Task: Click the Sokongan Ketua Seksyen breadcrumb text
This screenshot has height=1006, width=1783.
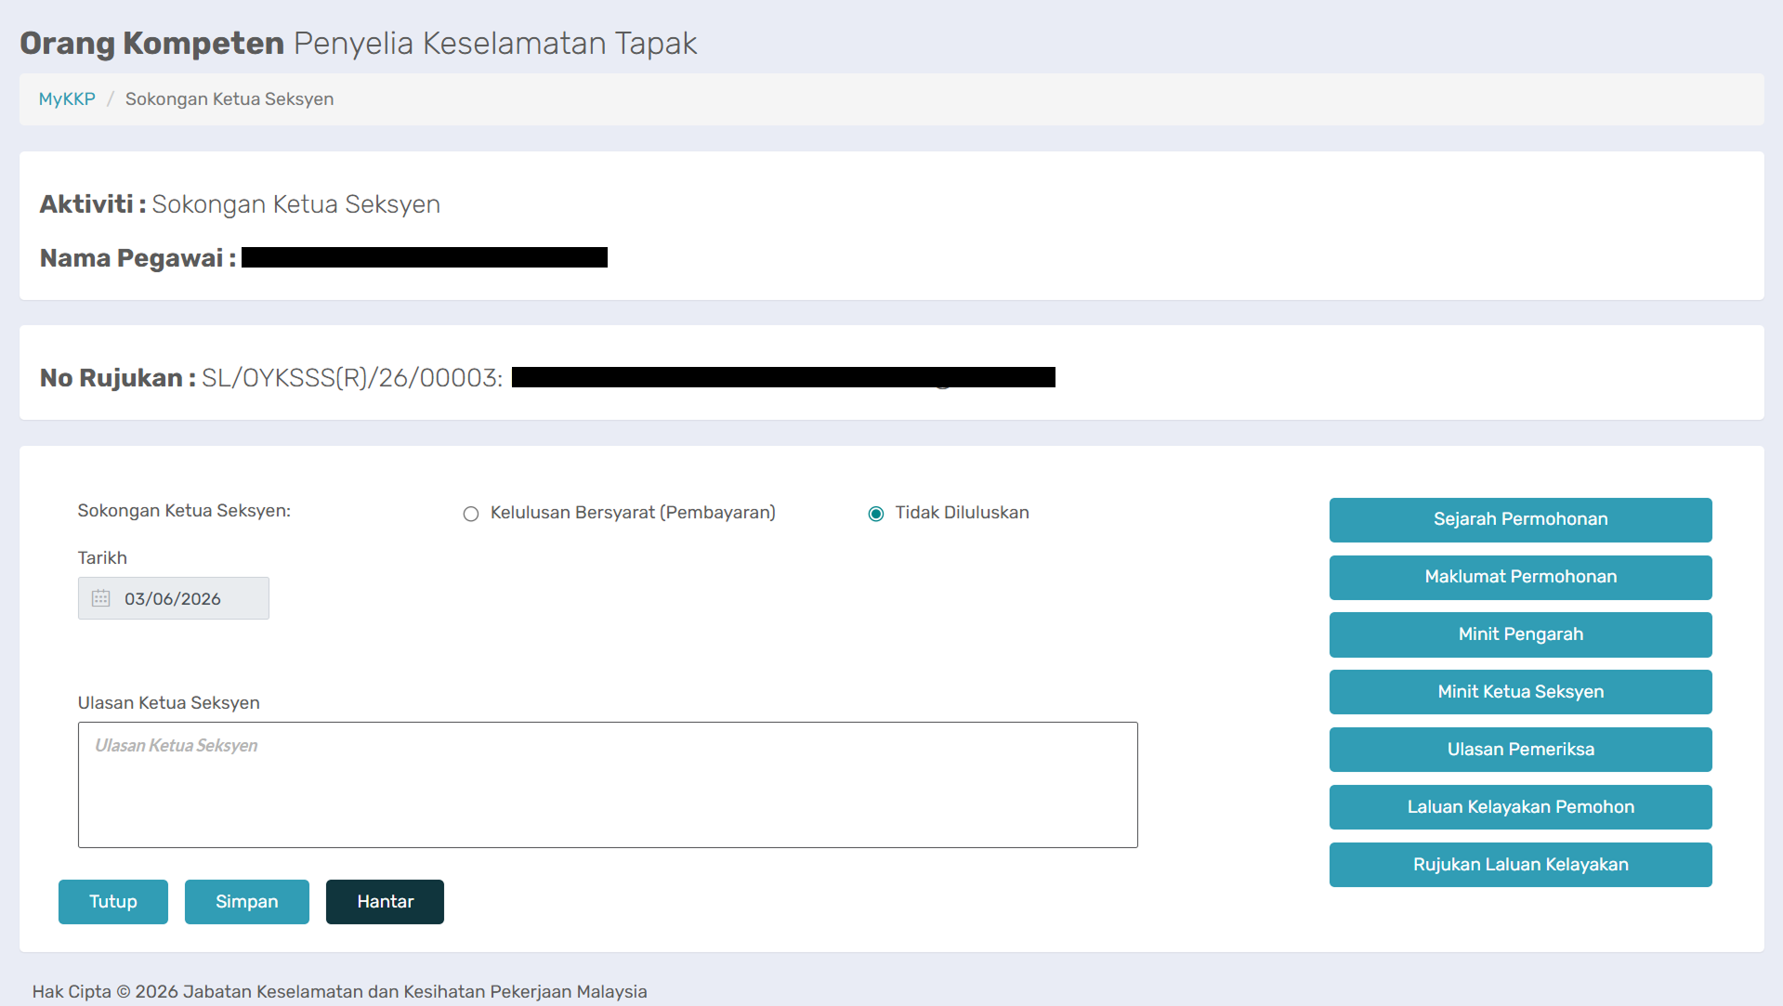Action: click(x=229, y=99)
